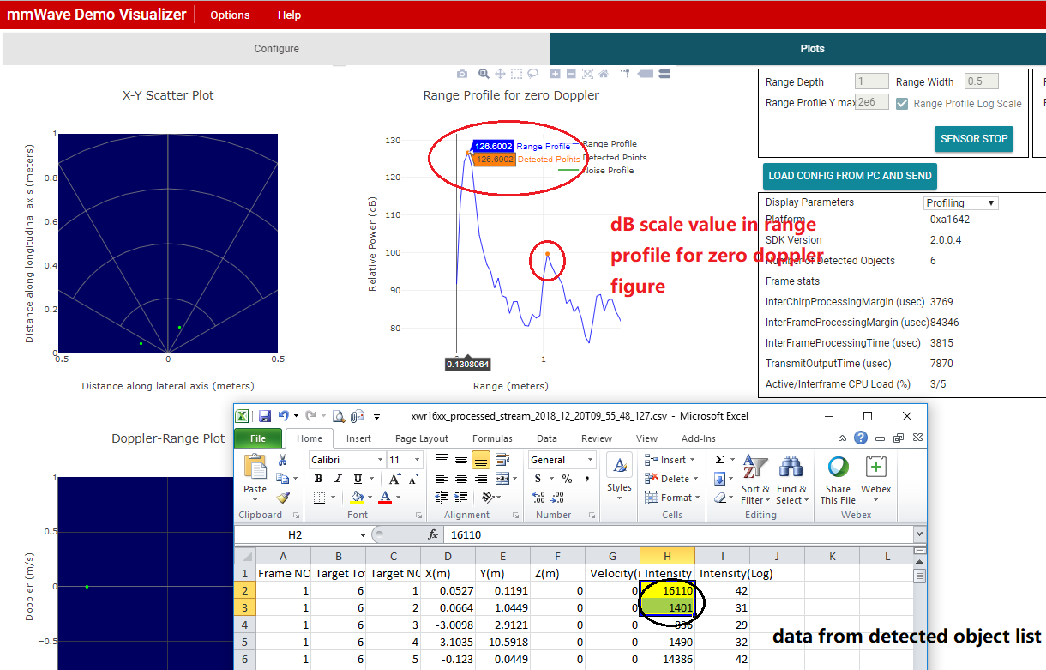Choose the Lasso Select tool in plot toolbar
Viewport: 1046px width, 670px height.
(533, 75)
